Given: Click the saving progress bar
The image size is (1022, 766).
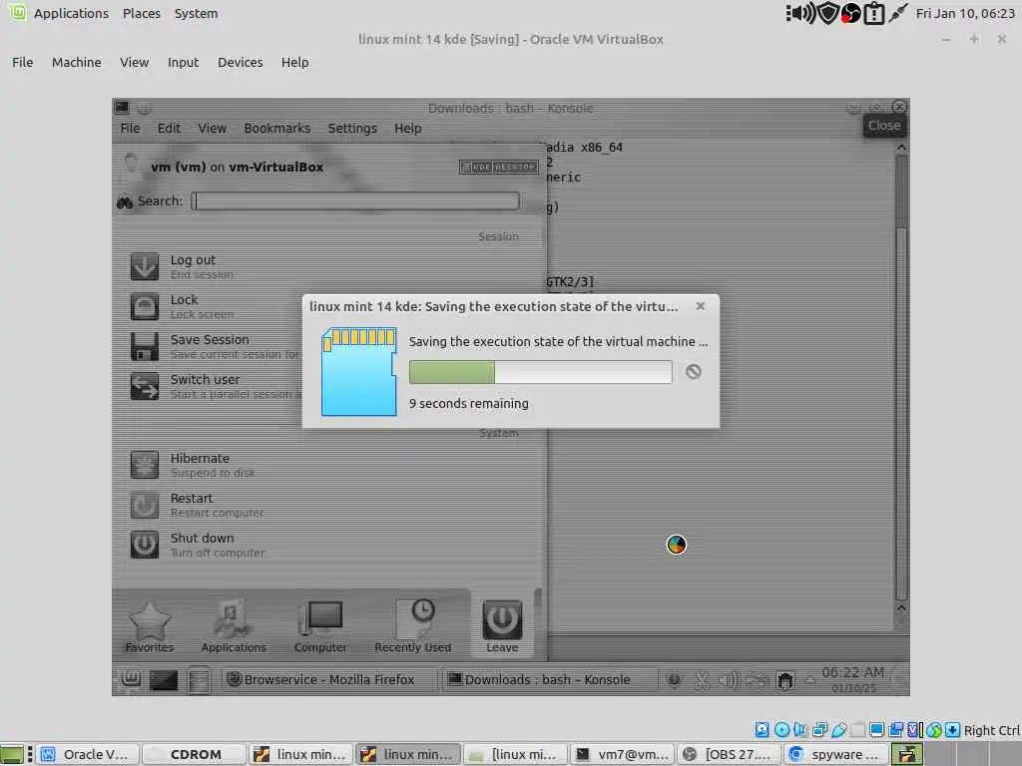Looking at the screenshot, I should coord(540,372).
